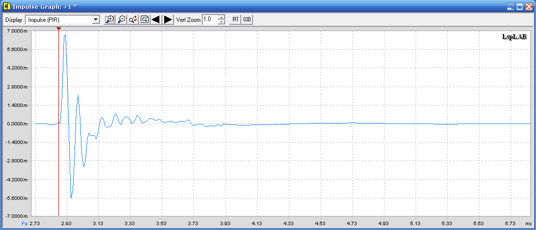This screenshot has width=536, height=230.
Task: Click the 5.6000m axis label
Action: tap(18, 50)
